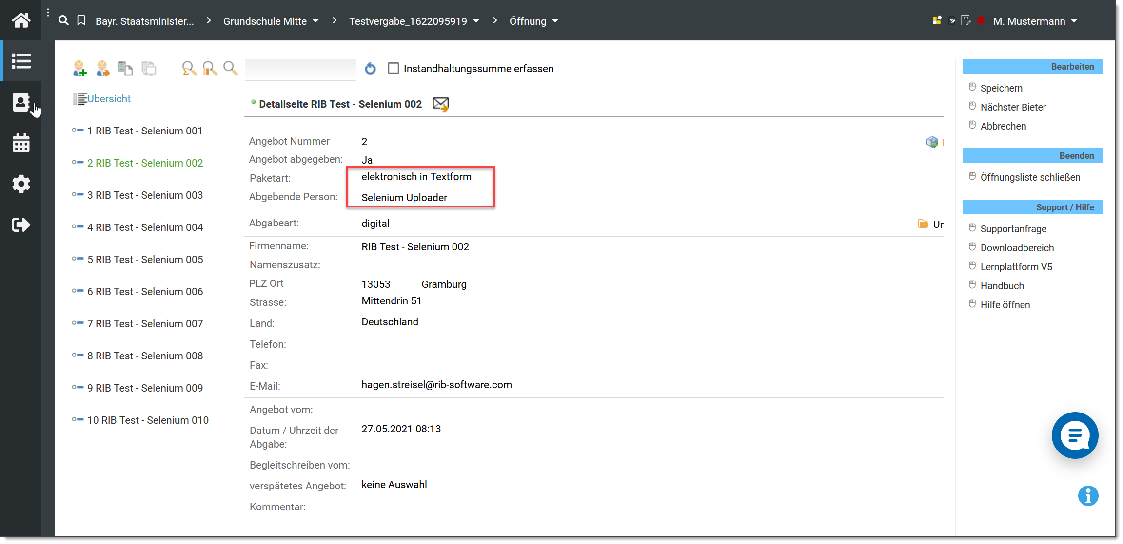
Task: Add a new bidder with plus icon
Action: coord(79,69)
